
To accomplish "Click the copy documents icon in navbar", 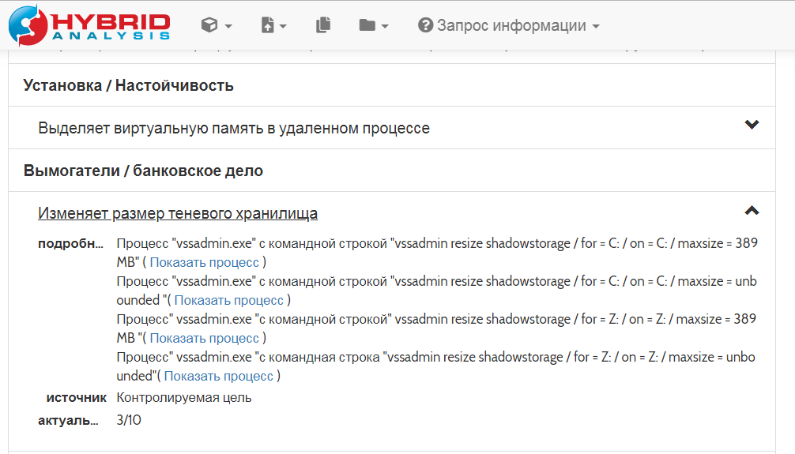I will tap(322, 25).
